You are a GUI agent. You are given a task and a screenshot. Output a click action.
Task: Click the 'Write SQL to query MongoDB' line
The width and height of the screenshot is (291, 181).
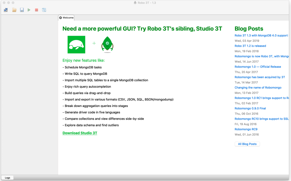pos(85,74)
